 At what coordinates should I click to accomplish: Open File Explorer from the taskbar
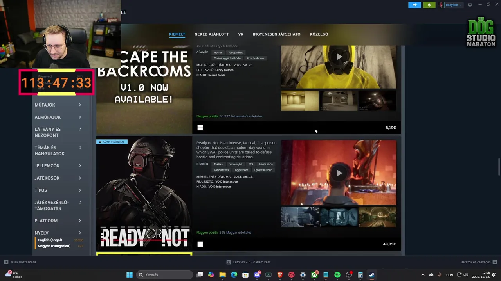(x=222, y=275)
